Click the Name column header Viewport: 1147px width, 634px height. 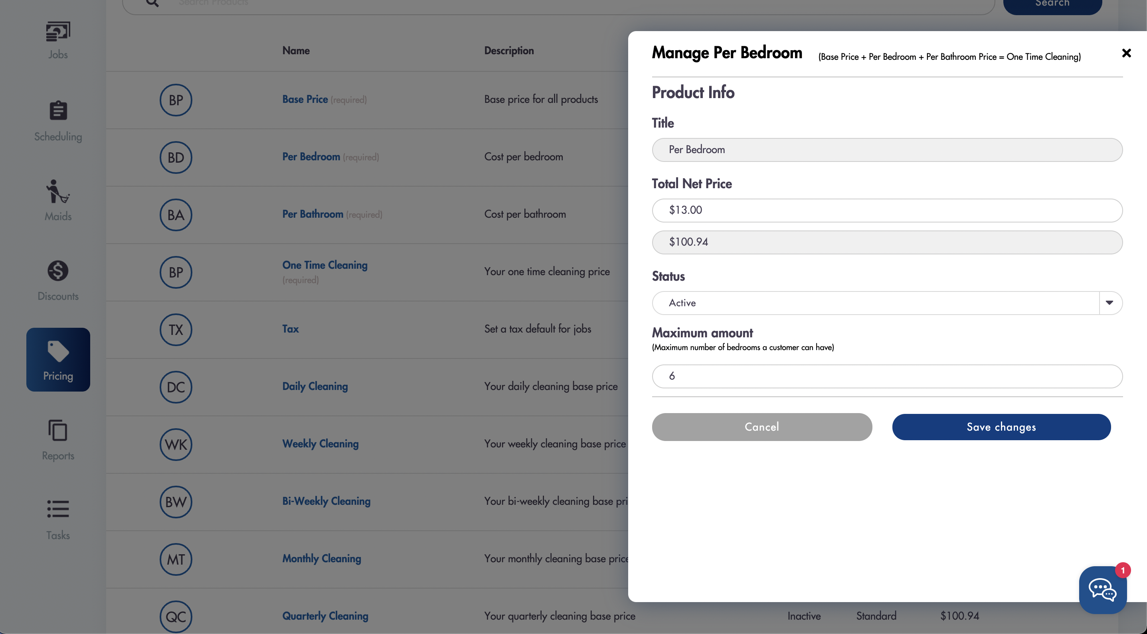point(296,50)
